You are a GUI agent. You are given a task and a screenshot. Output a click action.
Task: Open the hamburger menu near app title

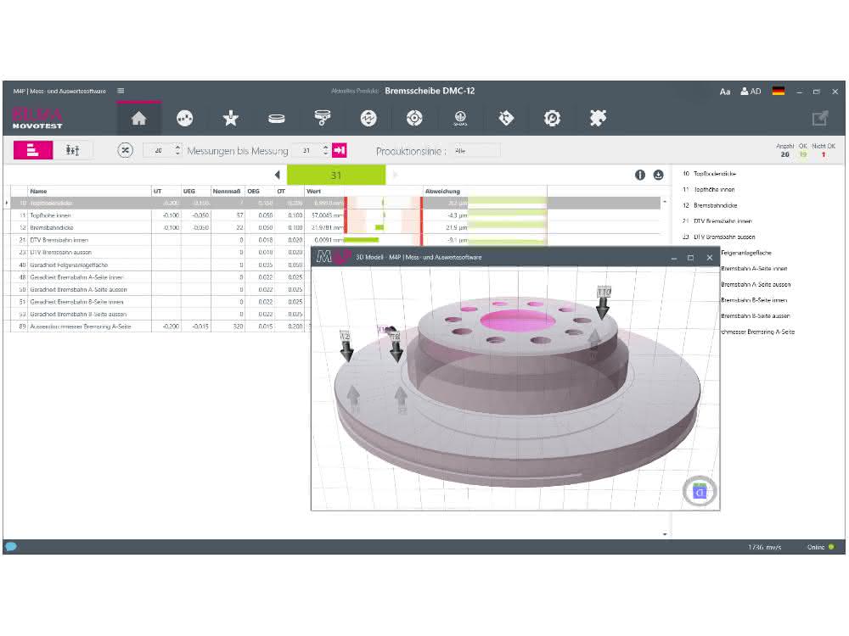(x=121, y=91)
